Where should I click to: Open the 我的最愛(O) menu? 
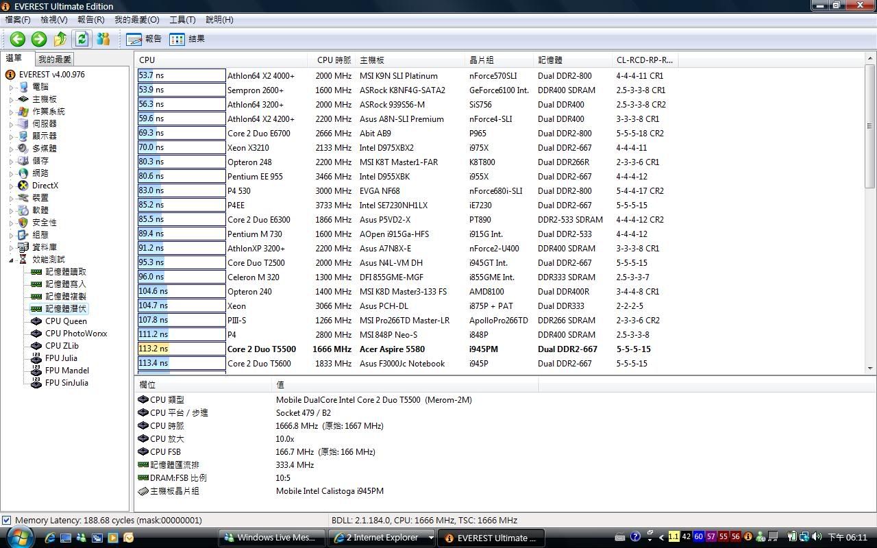tap(137, 20)
